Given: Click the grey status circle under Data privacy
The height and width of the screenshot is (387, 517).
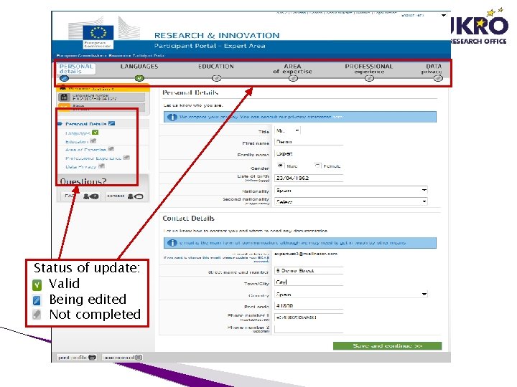Looking at the screenshot, I should [x=438, y=78].
